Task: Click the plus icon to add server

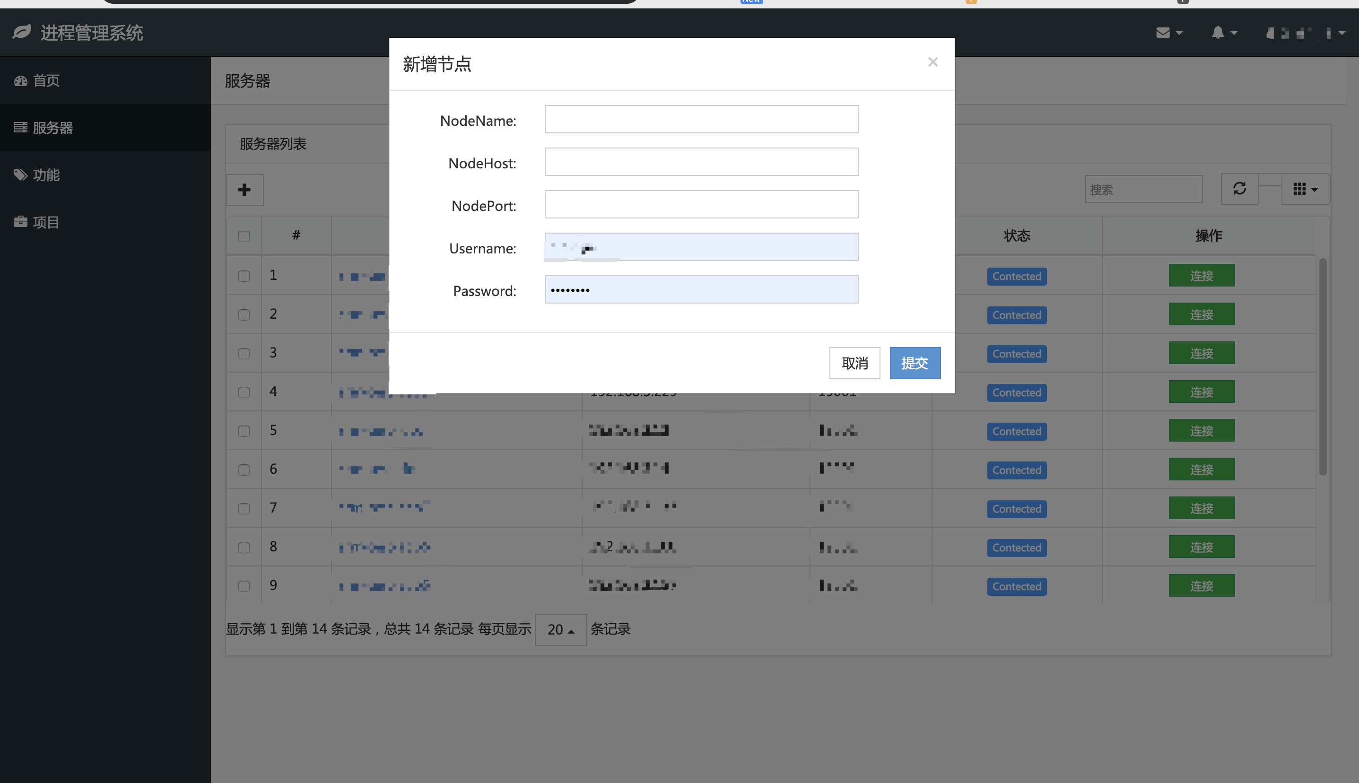Action: pos(244,189)
